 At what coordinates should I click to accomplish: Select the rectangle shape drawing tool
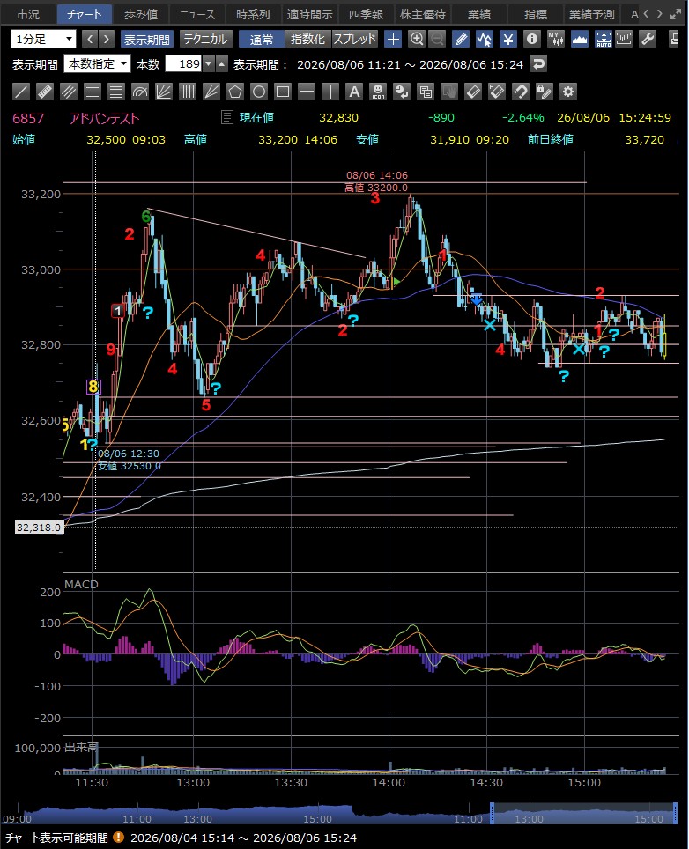point(283,92)
